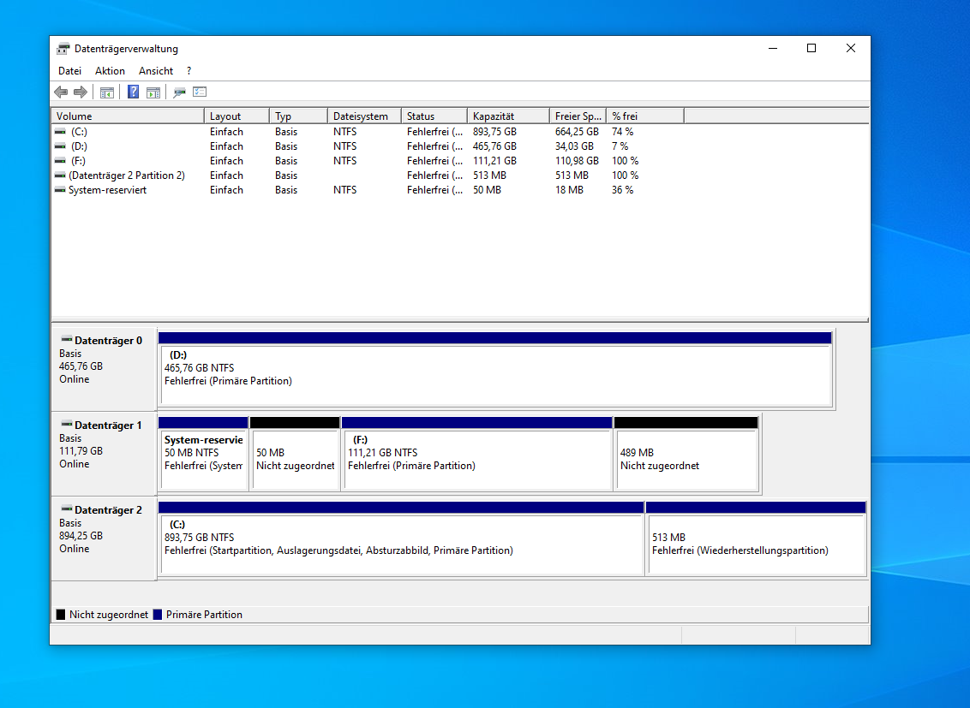Select the System-reserviert 50 MB NTFS partition block
970x708 pixels.
point(204,454)
